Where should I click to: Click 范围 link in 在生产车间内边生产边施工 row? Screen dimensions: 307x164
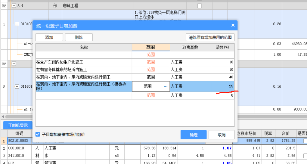tap(151, 62)
